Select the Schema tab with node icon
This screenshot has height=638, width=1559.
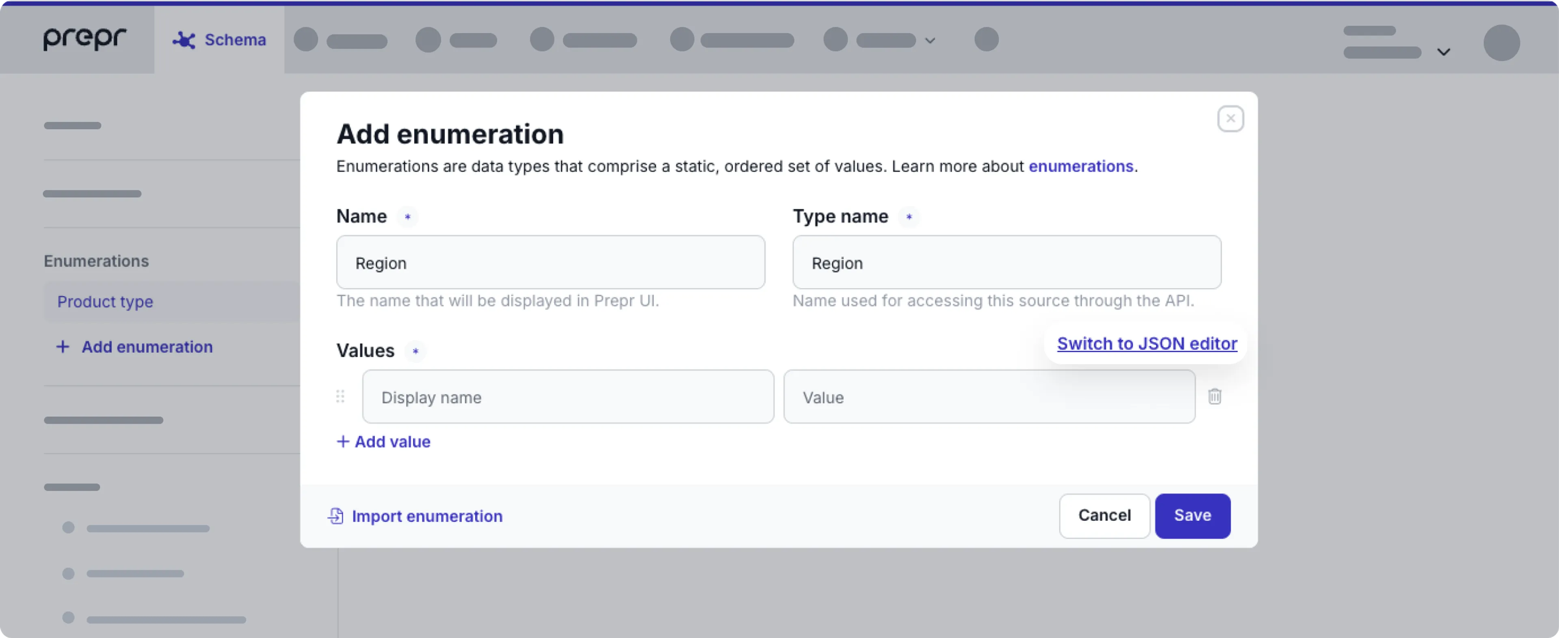219,40
